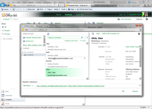
Task: Select Glick, Glen contact
Action: coord(51,72)
